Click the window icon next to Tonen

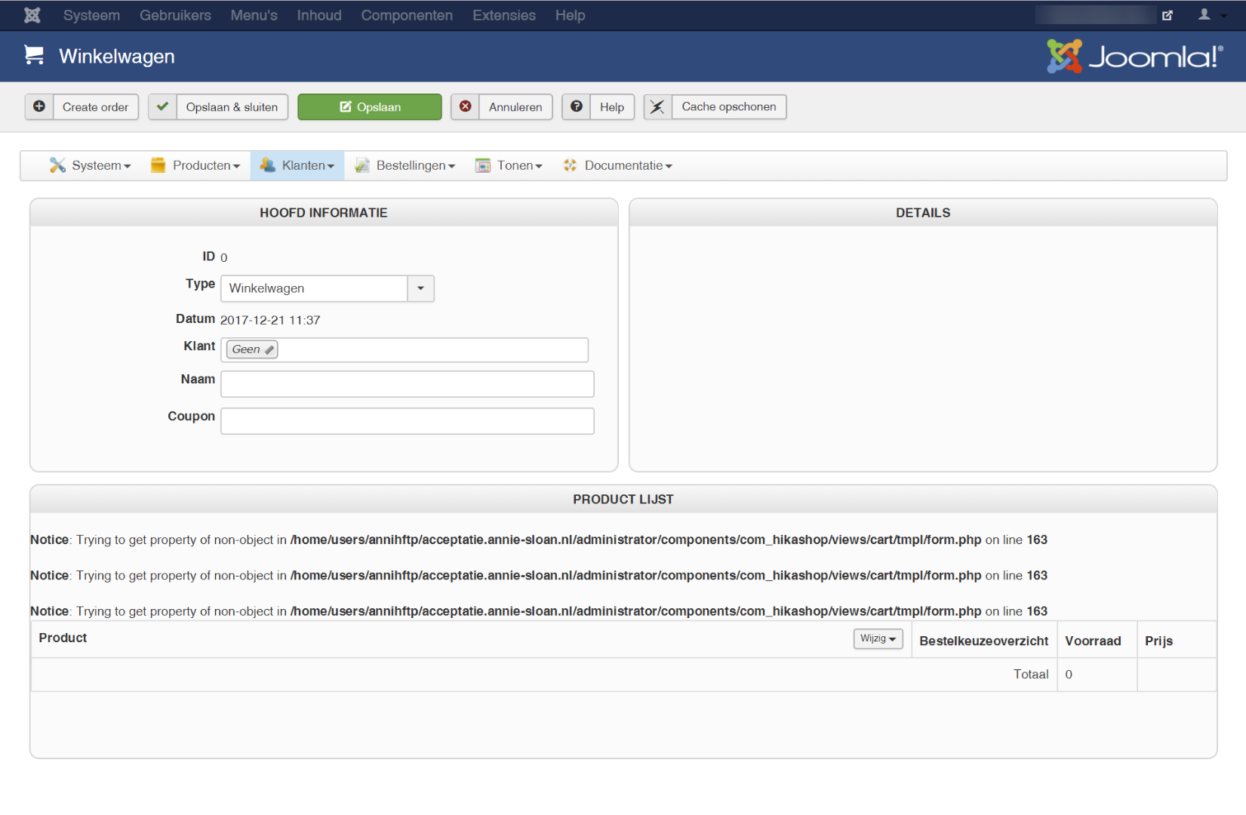click(483, 165)
